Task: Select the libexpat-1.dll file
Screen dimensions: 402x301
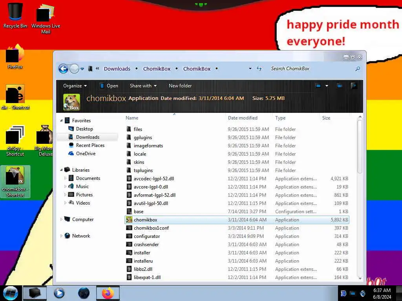Action: [x=237, y=277]
